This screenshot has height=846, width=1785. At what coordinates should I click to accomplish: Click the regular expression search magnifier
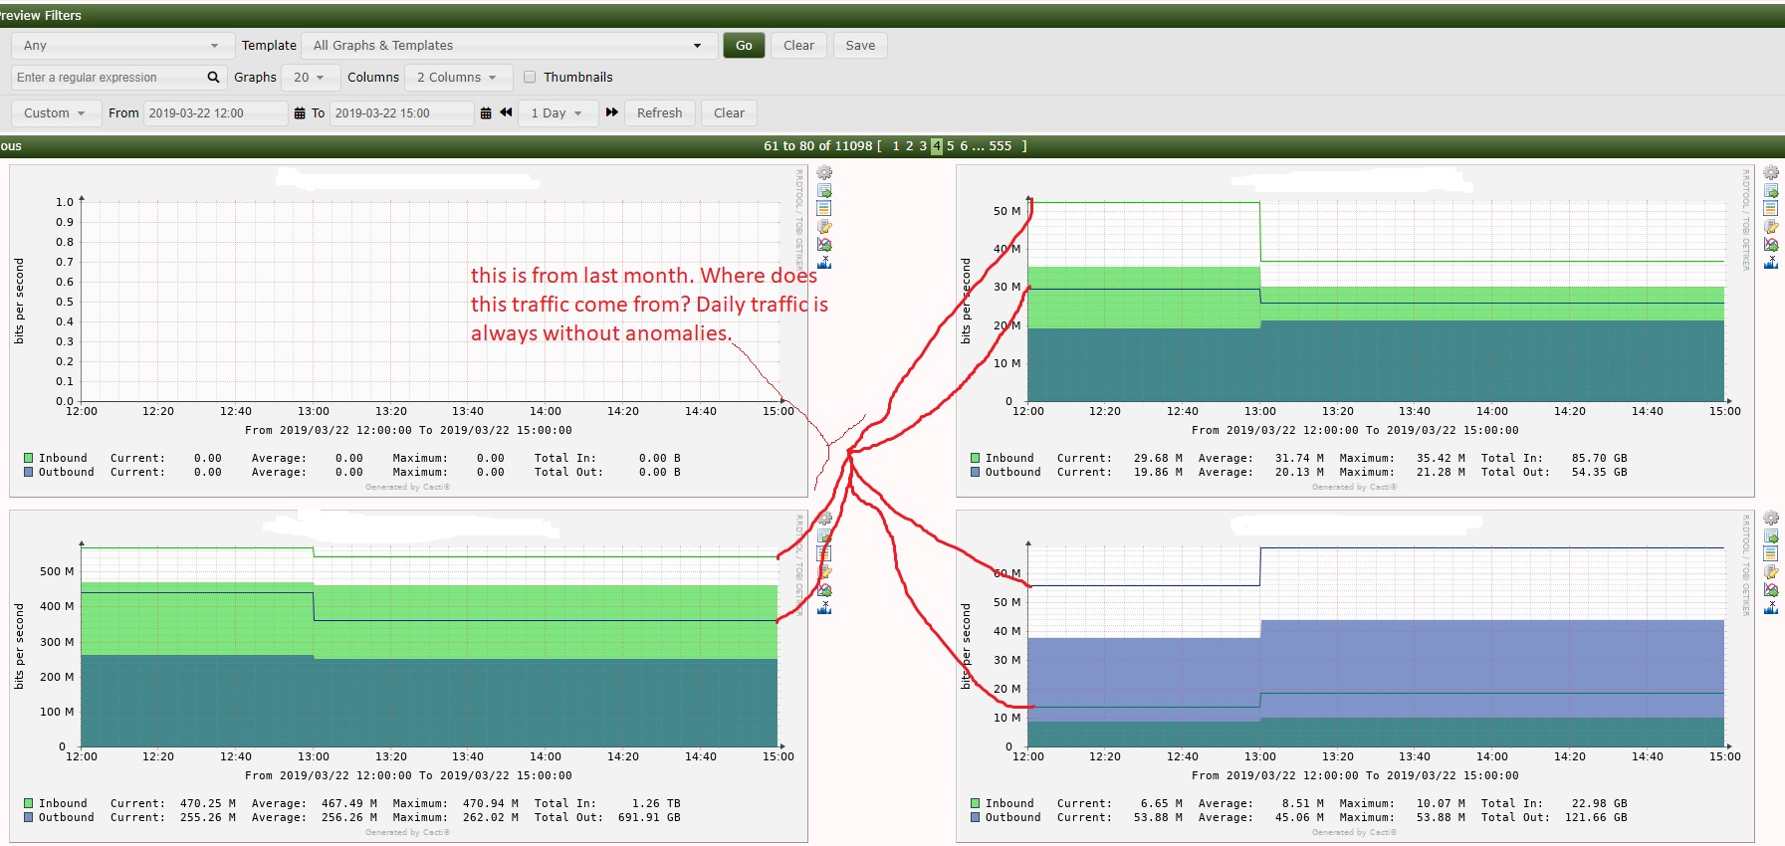213,77
